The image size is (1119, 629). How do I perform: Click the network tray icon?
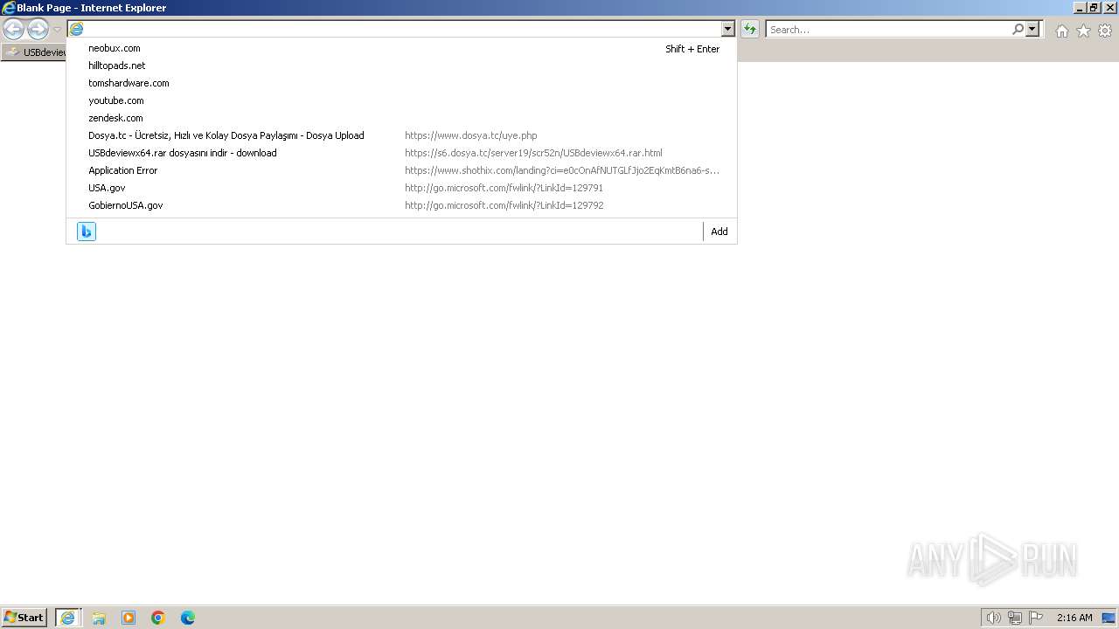click(1015, 618)
